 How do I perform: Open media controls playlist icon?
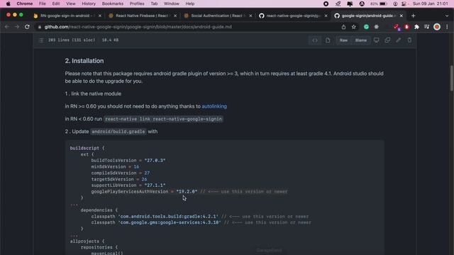(x=426, y=27)
